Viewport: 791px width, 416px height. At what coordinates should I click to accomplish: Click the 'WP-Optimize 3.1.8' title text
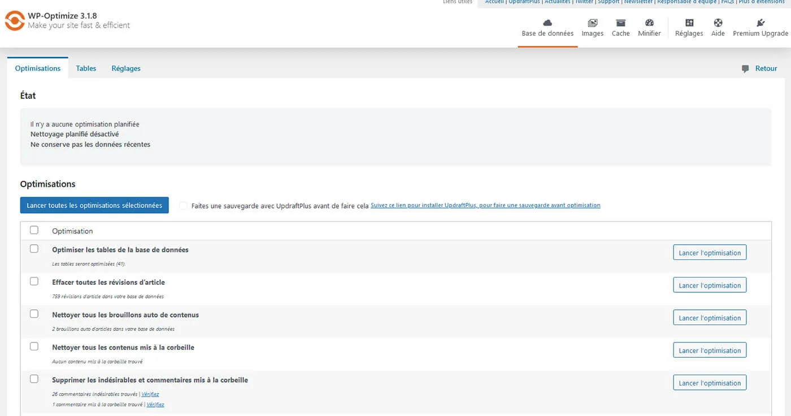(62, 15)
